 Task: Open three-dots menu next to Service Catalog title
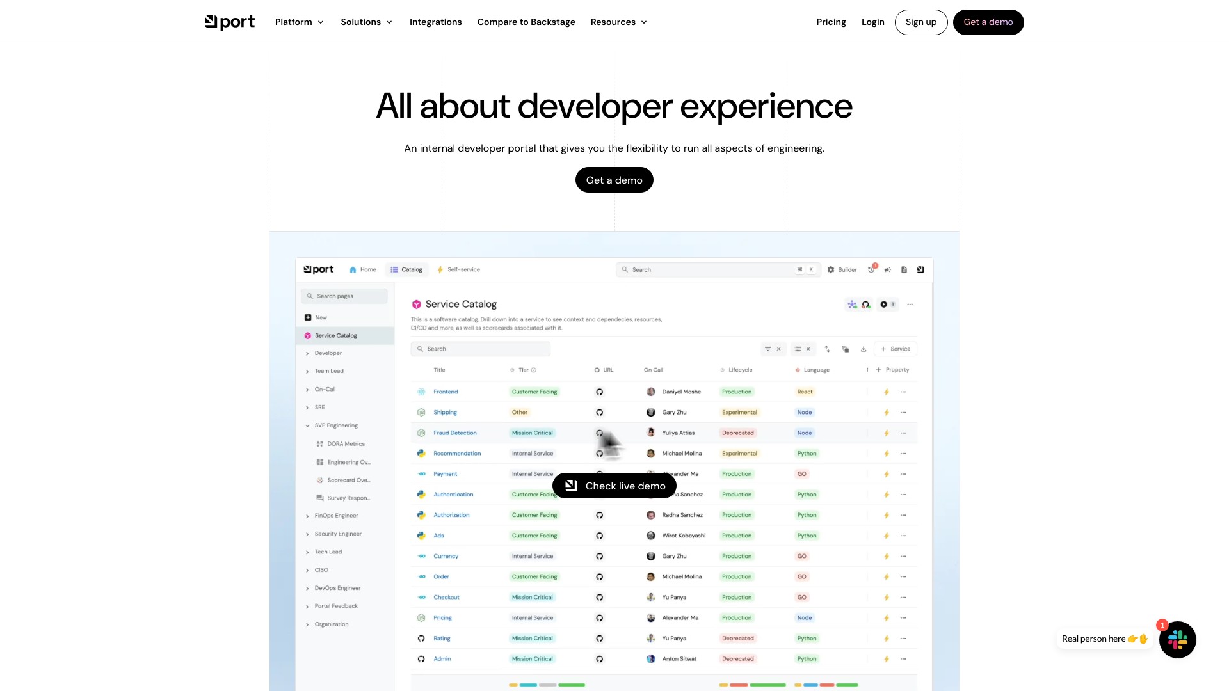click(910, 305)
